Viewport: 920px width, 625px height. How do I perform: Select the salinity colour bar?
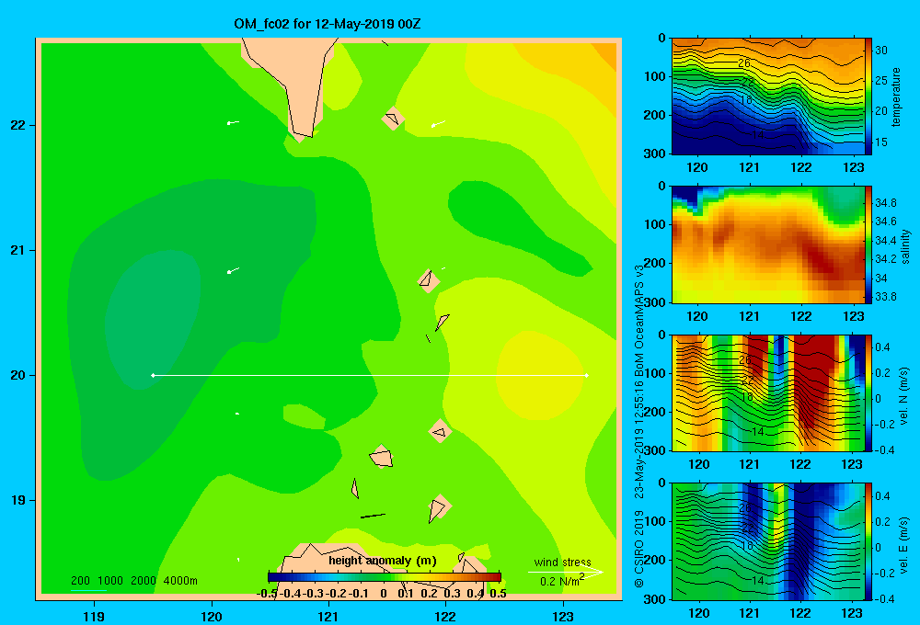click(868, 244)
